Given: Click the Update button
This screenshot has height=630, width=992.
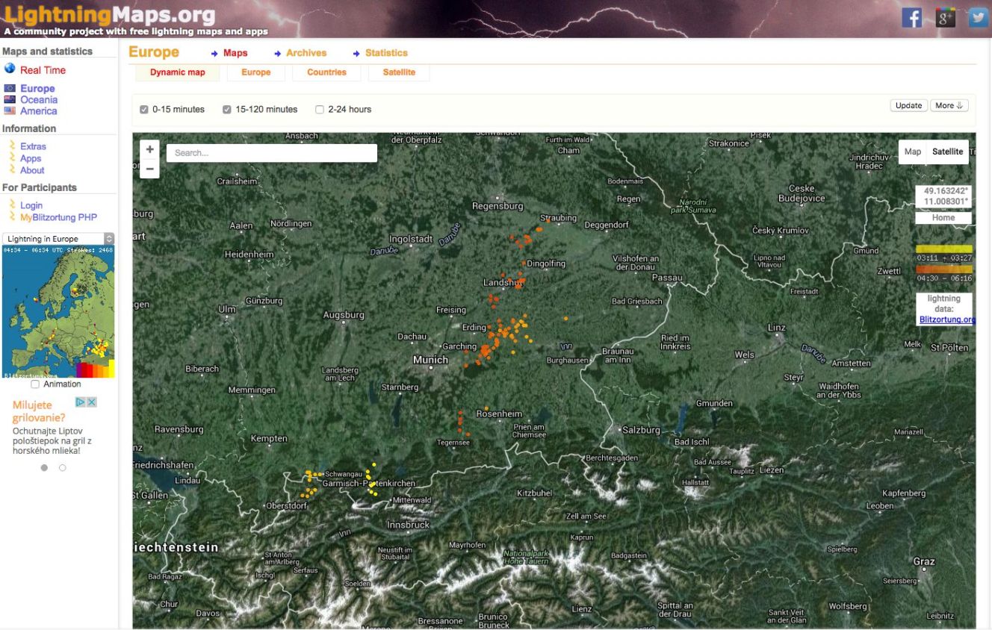Looking at the screenshot, I should point(909,105).
